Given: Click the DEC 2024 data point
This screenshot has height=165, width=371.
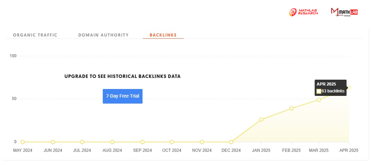Looking at the screenshot, I should pyautogui.click(x=231, y=142).
